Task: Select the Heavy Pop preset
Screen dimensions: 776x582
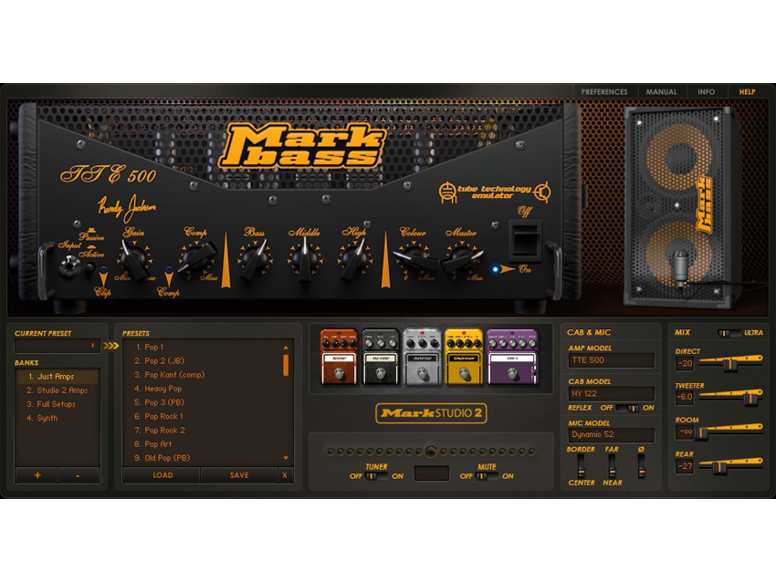Action: [x=203, y=389]
